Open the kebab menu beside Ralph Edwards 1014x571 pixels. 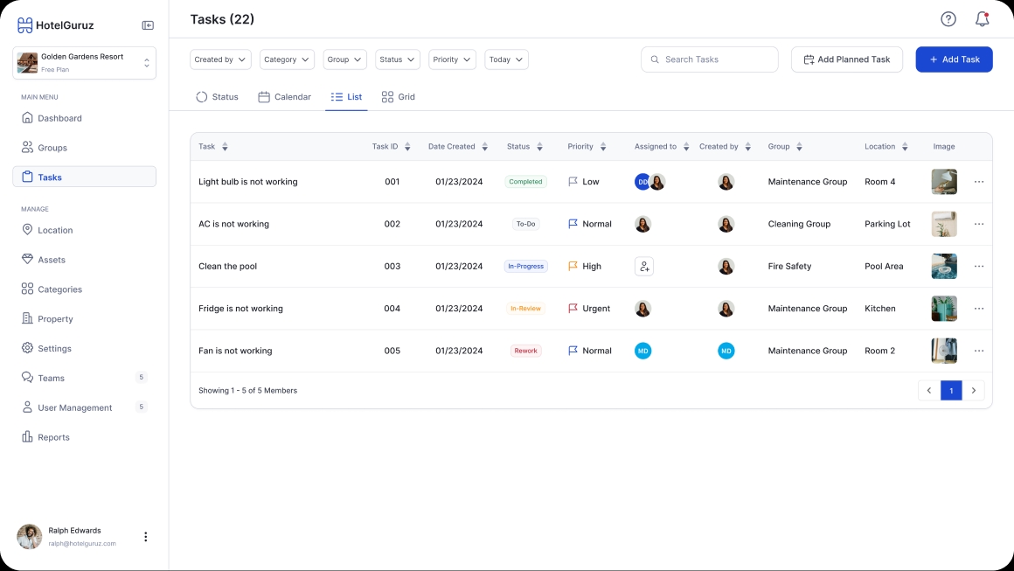tap(146, 537)
